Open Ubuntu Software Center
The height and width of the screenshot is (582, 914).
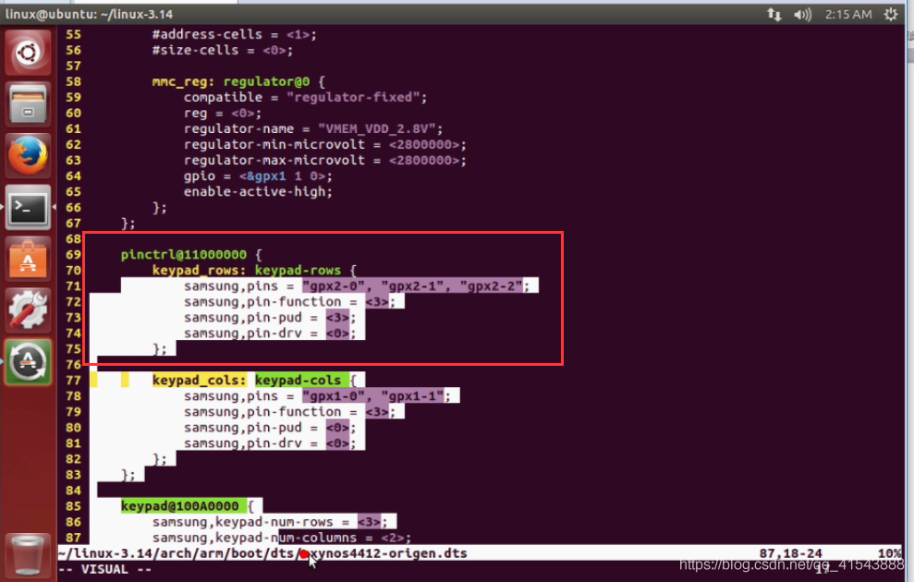click(28, 260)
